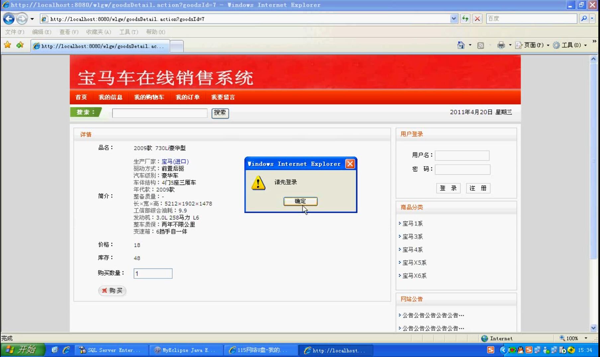Open the 宝马3系 category

click(x=413, y=237)
